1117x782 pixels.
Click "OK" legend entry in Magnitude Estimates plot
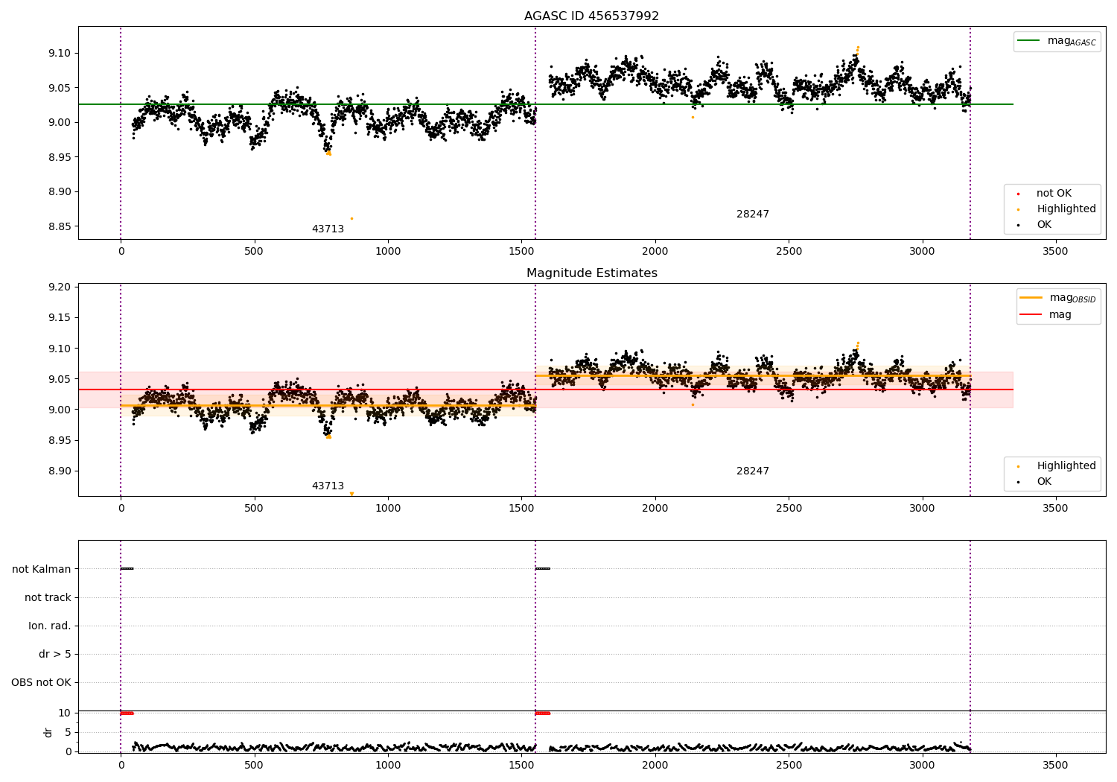(x=1044, y=482)
